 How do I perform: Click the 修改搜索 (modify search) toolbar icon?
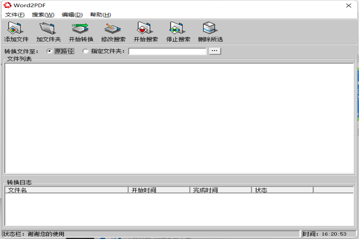point(113,28)
